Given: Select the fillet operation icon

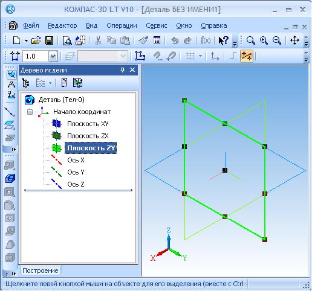Looking at the screenshot, I should pyautogui.click(x=10, y=205).
